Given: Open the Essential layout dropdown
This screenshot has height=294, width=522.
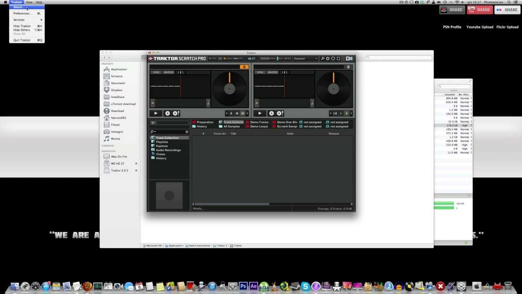Looking at the screenshot, I should pyautogui.click(x=305, y=58).
